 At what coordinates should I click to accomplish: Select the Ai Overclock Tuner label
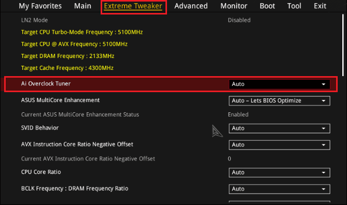click(x=46, y=84)
